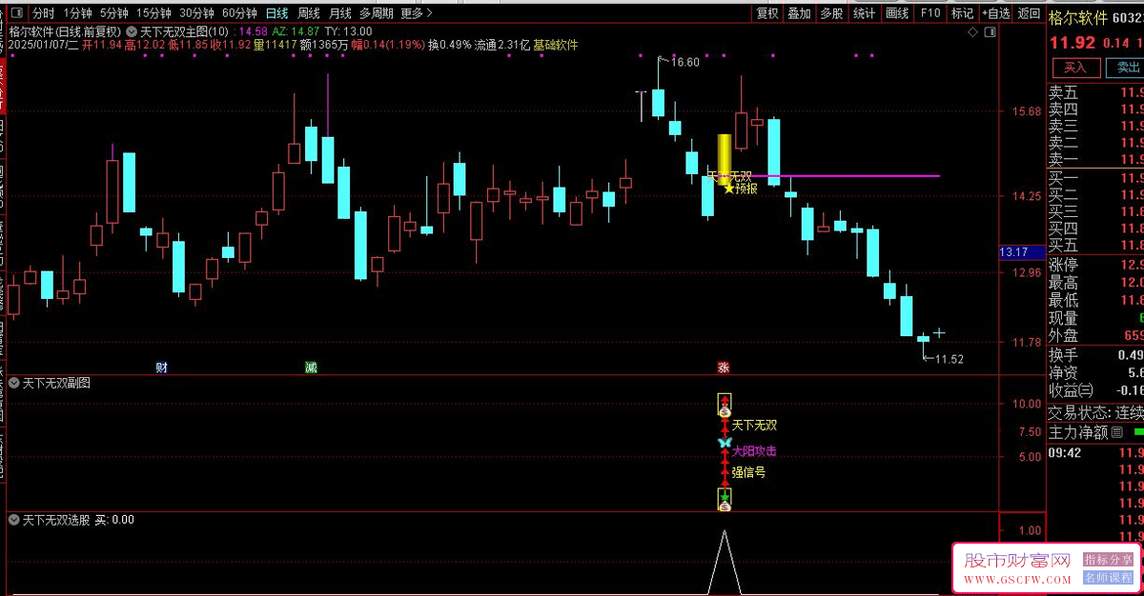
Task: Click the 格尔软件 stock name header
Action: 1079,19
